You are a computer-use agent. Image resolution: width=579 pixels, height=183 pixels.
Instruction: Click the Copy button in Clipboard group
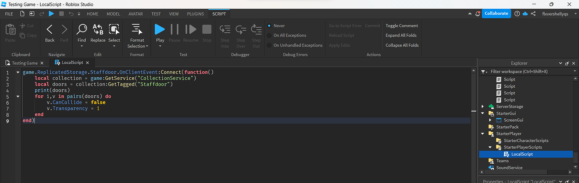coord(29,36)
